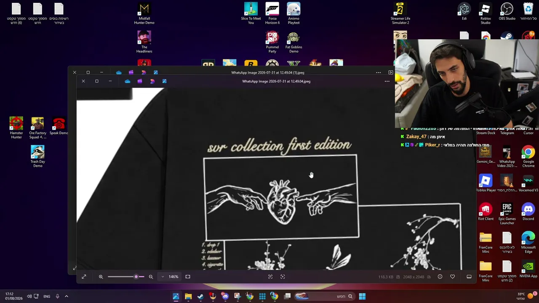Toggle favorite heart for this image

click(452, 276)
